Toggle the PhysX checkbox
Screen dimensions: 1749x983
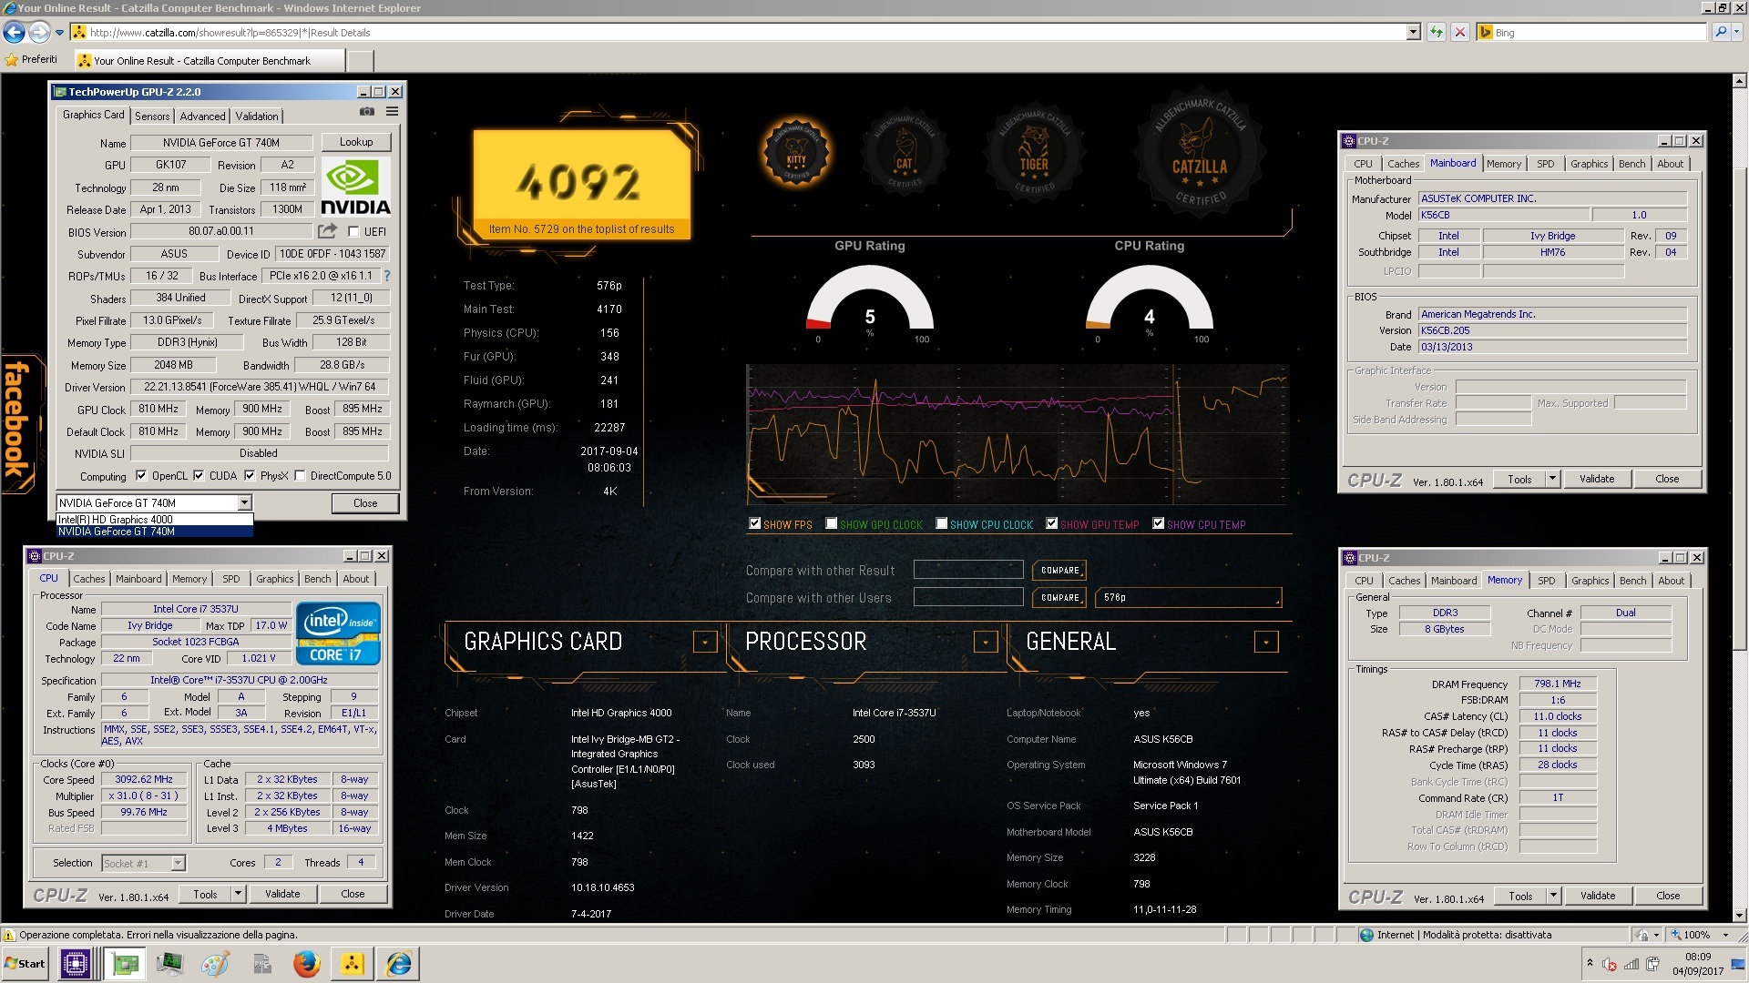(x=250, y=475)
